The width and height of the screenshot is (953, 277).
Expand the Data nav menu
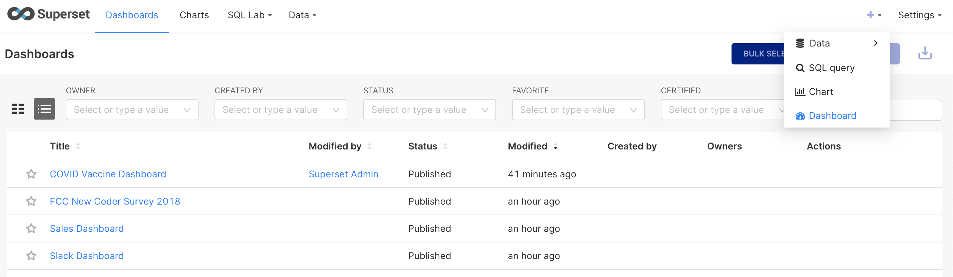tap(302, 15)
